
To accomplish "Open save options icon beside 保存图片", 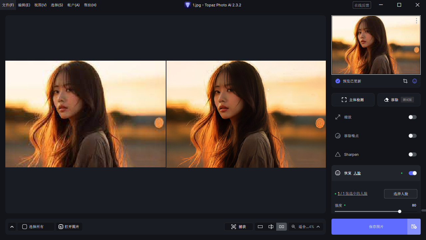I will [x=414, y=227].
